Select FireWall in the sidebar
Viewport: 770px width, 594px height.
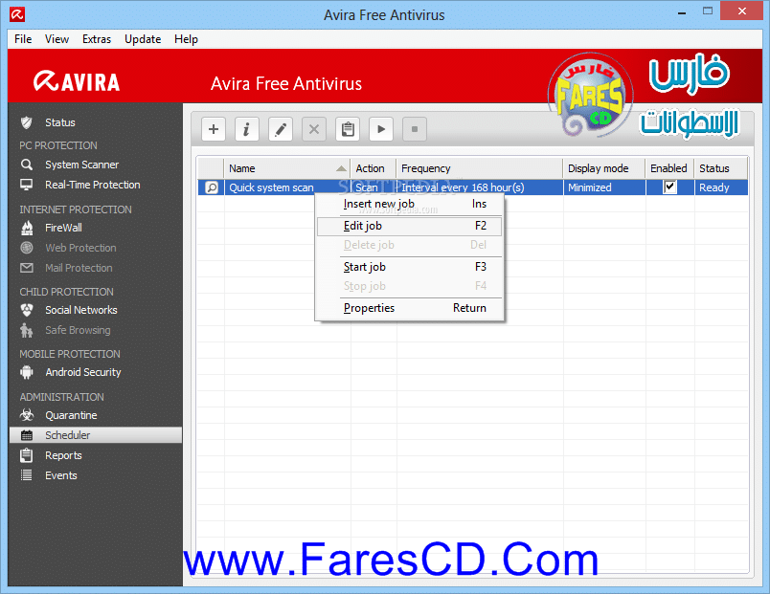64,228
